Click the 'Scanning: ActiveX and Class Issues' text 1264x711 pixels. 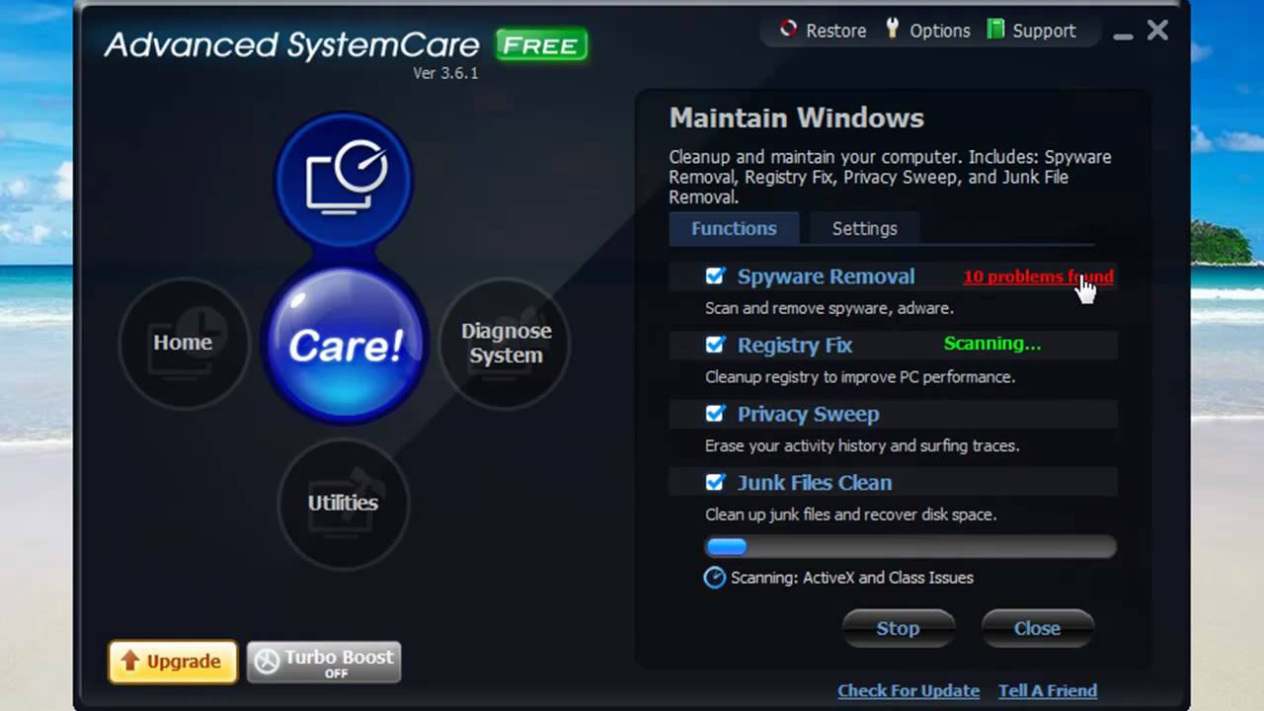[852, 578]
